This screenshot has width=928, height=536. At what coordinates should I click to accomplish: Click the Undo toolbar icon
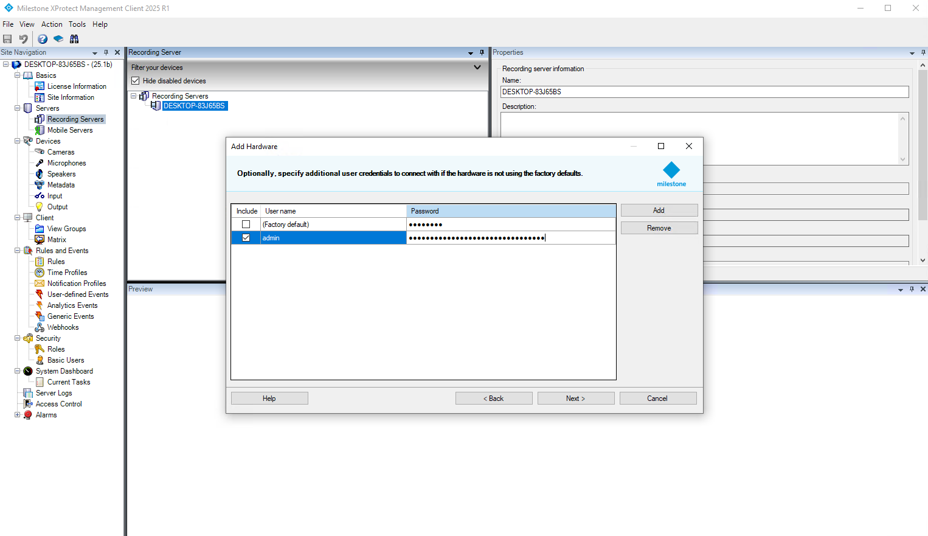click(x=24, y=39)
